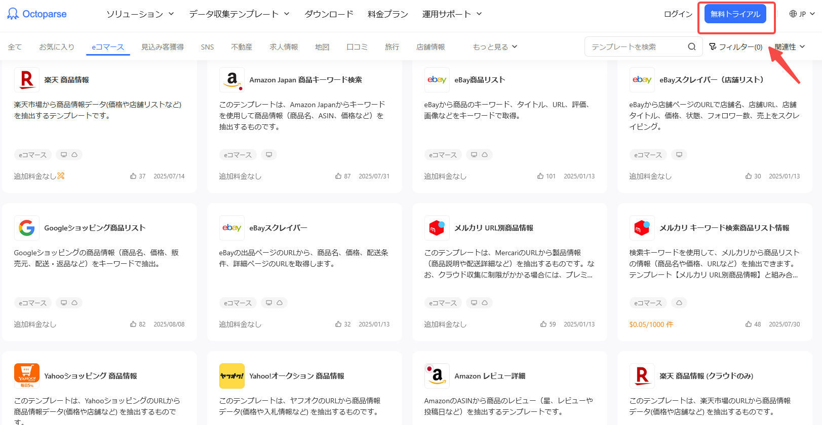
Task: Click the thumbs-up icon on 楽天 商品情報 card
Action: click(x=133, y=176)
